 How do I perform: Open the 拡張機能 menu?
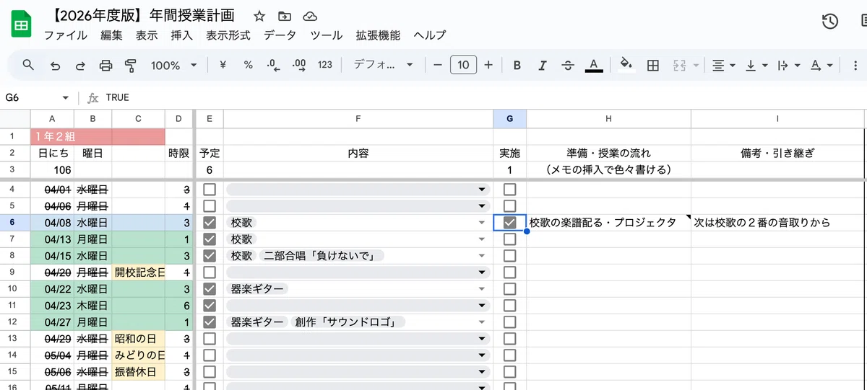[x=378, y=35]
